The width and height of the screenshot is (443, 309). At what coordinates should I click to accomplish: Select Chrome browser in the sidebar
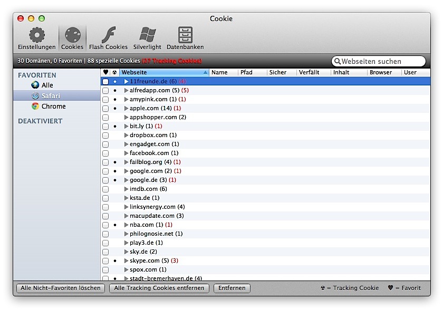[53, 106]
